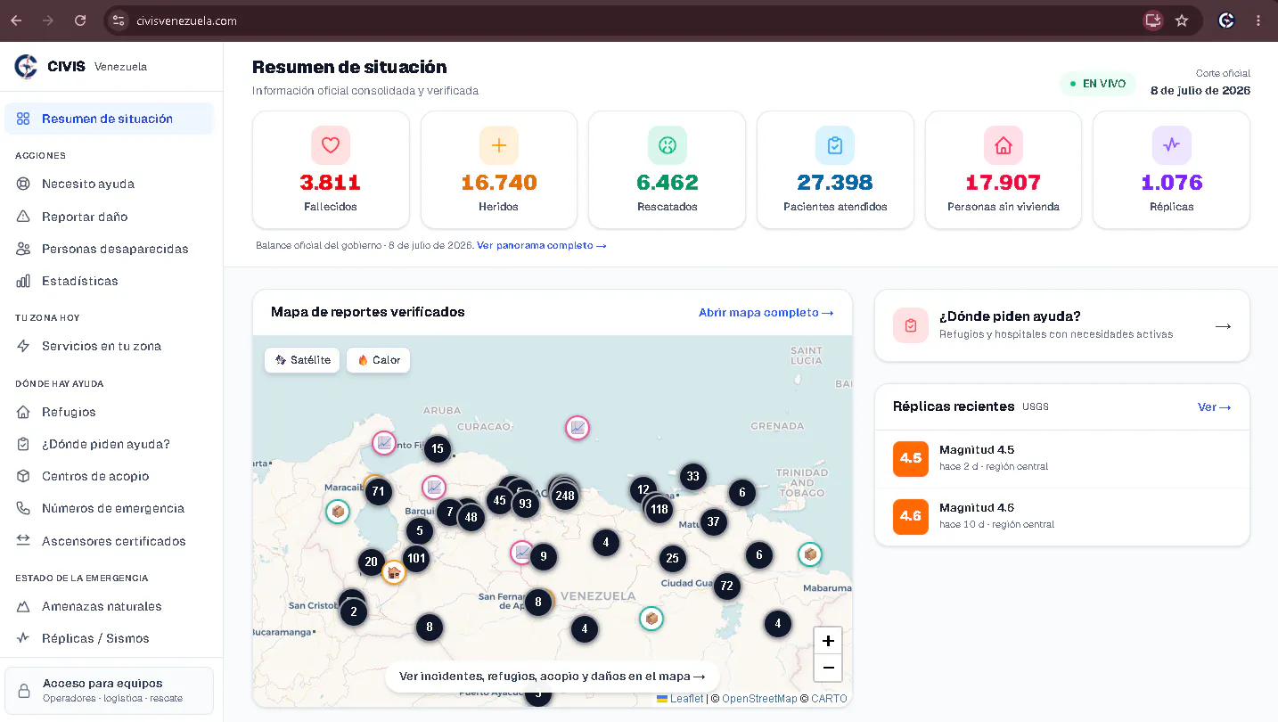Click the Personas sin vivienda house icon
The height and width of the screenshot is (722, 1278).
1004,145
